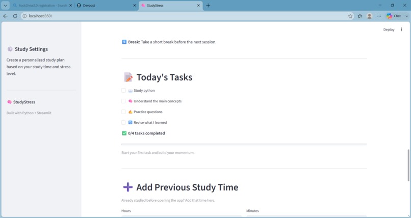Open the Copilot Chat button
This screenshot has height=218, width=411.
coord(394,16)
